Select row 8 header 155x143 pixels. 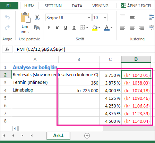[x=5, y=121]
